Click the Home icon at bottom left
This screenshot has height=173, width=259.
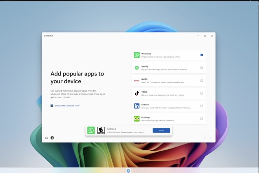[47, 138]
